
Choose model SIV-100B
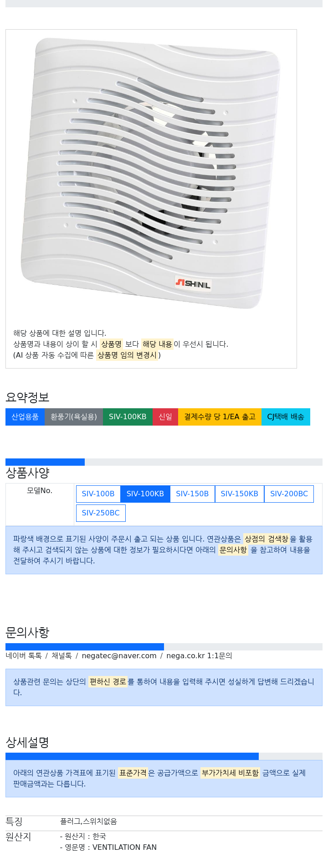click(98, 494)
